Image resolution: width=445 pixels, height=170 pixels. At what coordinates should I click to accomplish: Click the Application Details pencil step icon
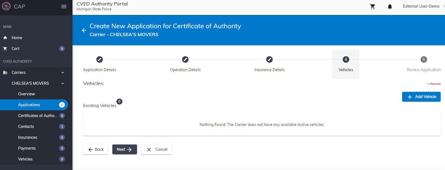(x=100, y=59)
